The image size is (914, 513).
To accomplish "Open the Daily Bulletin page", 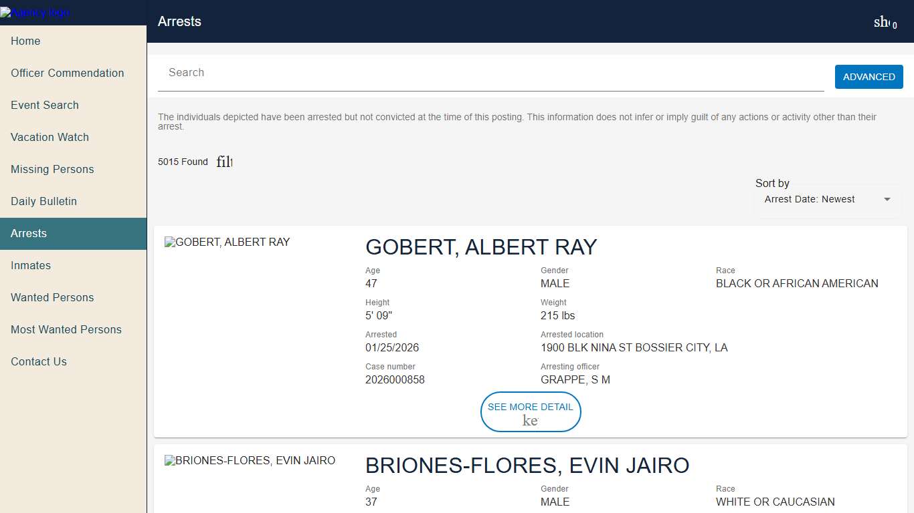I will point(43,201).
